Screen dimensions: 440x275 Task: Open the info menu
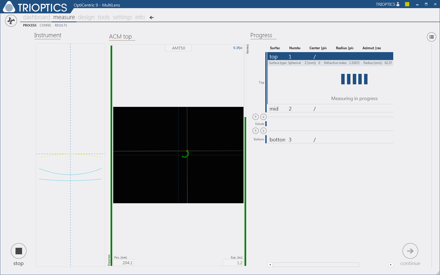tap(140, 17)
